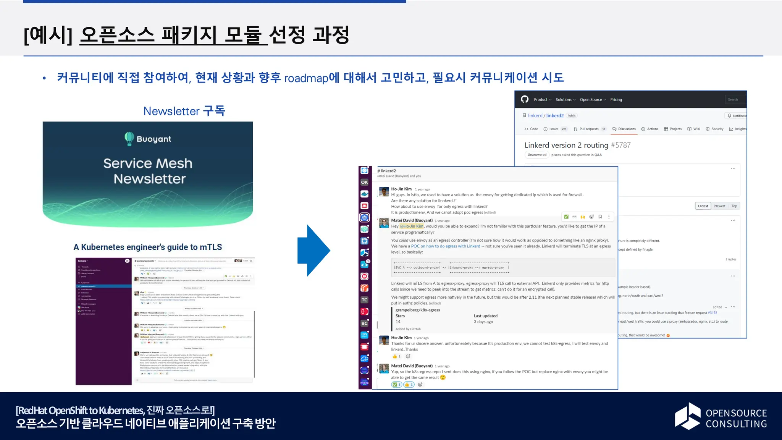
Task: Toggle thumbs-up reaction on Ho-Jin's thanks message
Action: pos(396,356)
